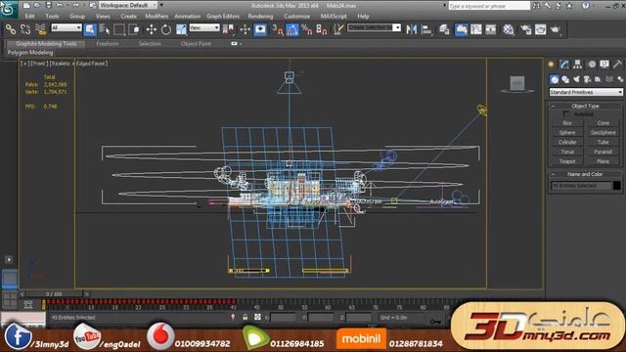Expand the ribbon minimize options arrow
This screenshot has width=626, height=352.
pyautogui.click(x=241, y=43)
